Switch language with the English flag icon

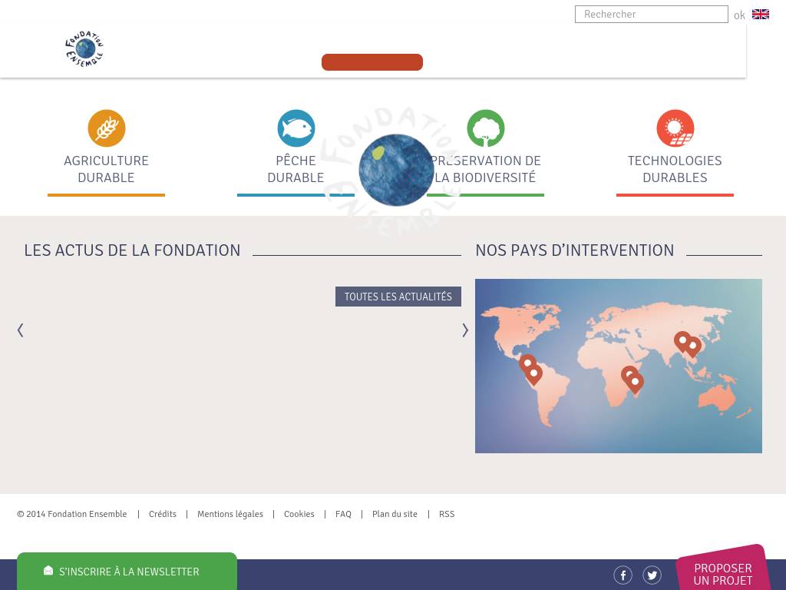click(x=760, y=15)
